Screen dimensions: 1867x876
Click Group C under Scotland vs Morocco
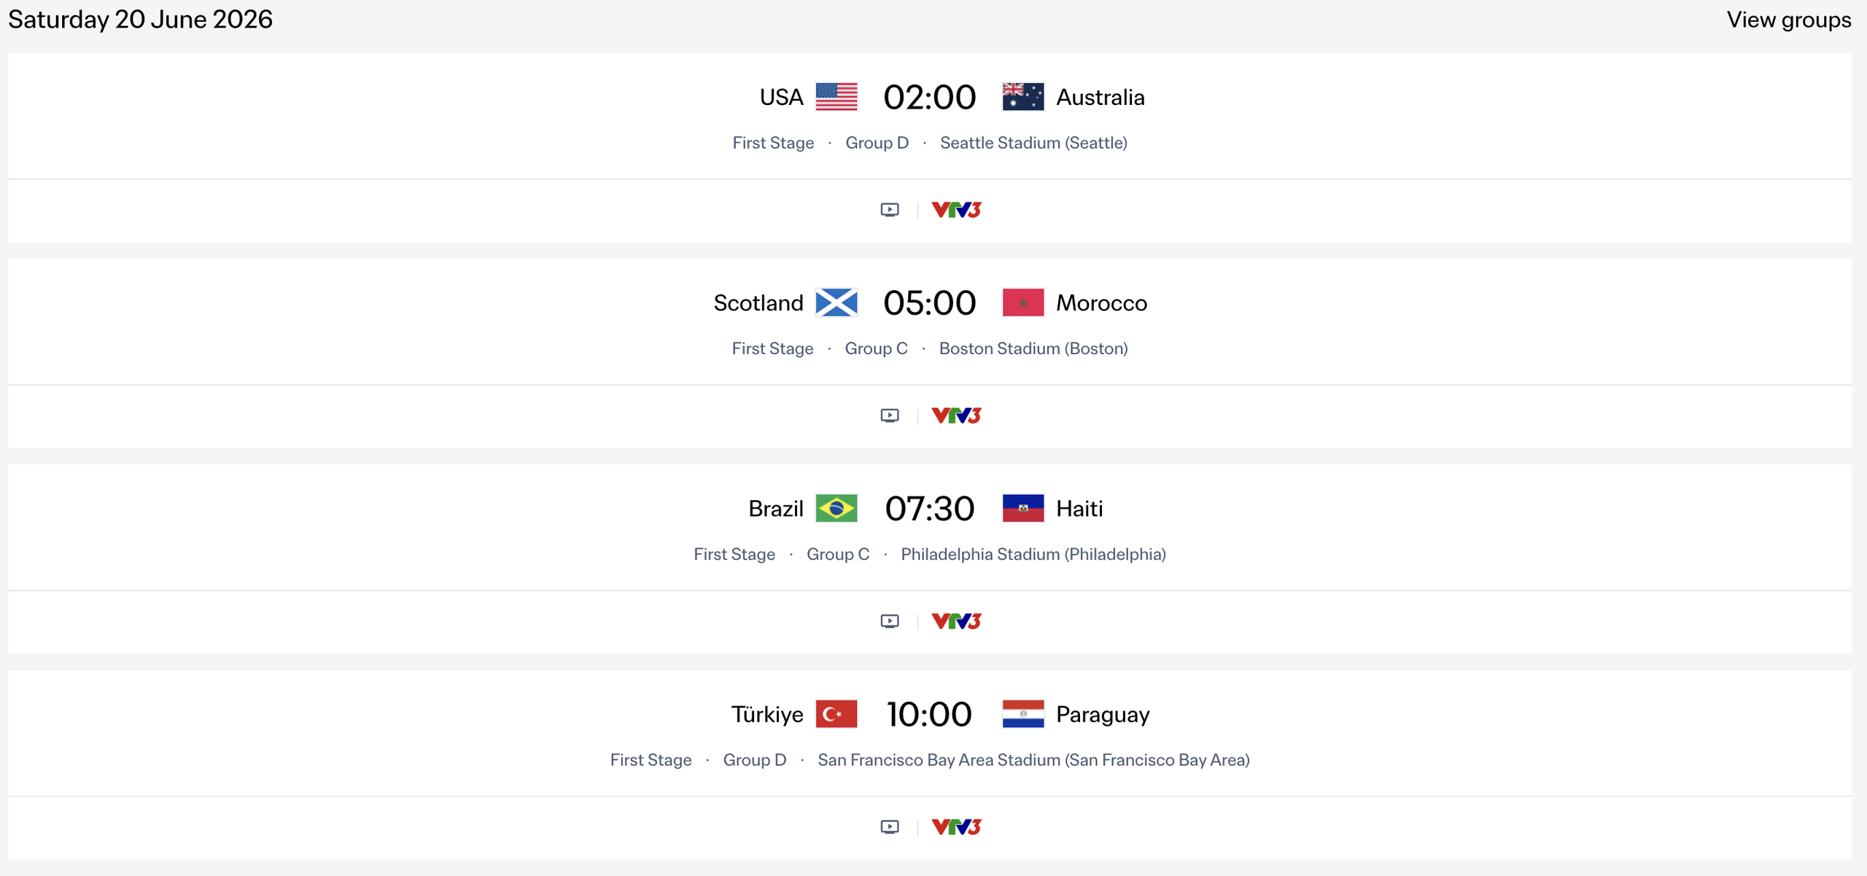click(876, 348)
